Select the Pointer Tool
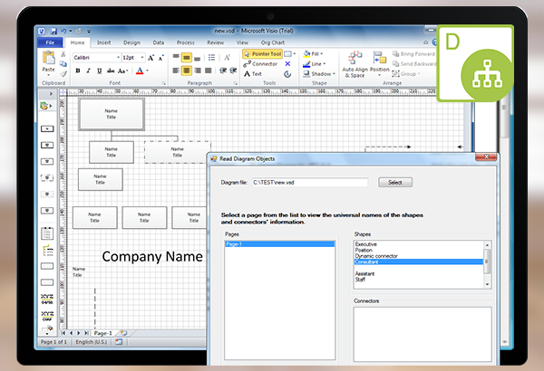The height and width of the screenshot is (371, 544). click(262, 53)
